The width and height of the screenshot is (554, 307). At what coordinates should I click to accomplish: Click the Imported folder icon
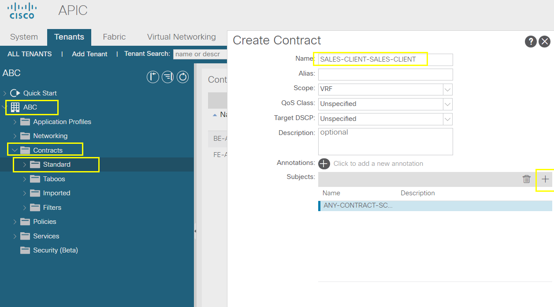[x=35, y=193]
